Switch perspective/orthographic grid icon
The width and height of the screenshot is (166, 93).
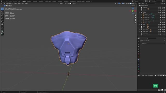[135, 22]
